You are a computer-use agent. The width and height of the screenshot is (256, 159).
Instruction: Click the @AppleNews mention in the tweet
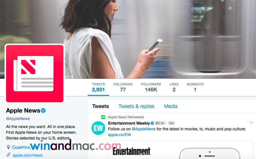[x=144, y=129]
